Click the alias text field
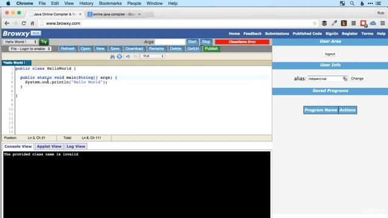 327,79
